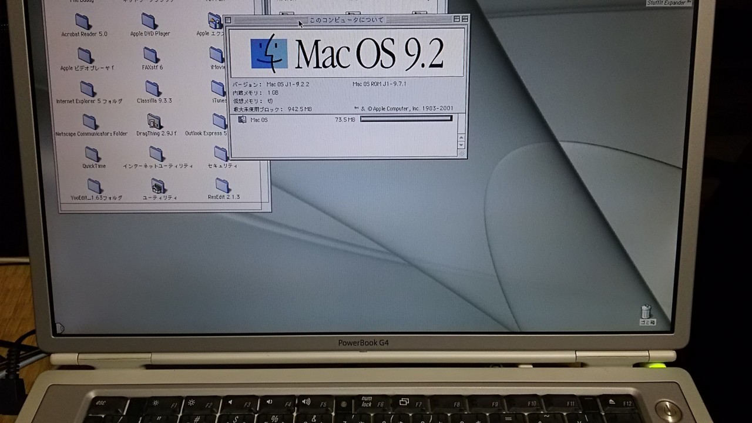Expand the Control Strip tab
Image resolution: width=752 pixels, height=423 pixels.
tap(59, 328)
